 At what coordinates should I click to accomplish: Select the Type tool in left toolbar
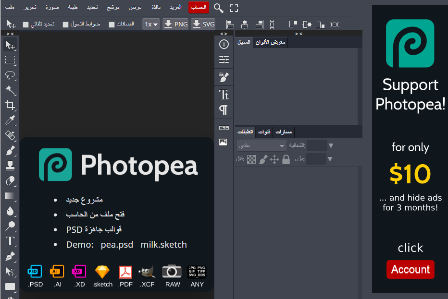coord(10,241)
